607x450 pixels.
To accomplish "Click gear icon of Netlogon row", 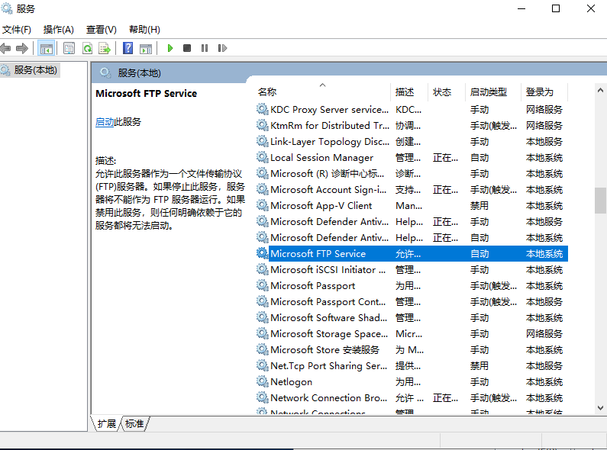I will pyautogui.click(x=262, y=381).
